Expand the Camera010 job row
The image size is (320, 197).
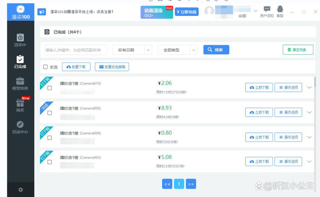[x=309, y=87]
